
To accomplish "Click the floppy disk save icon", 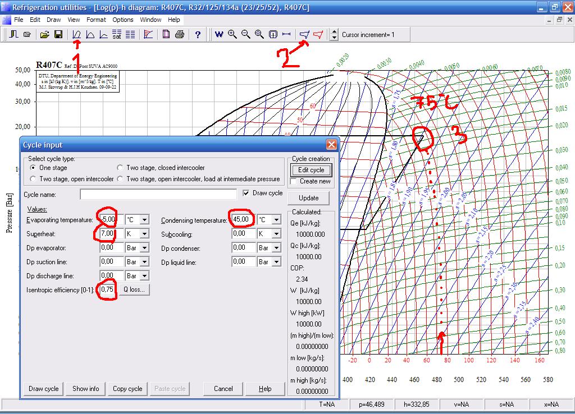I will tap(58, 35).
